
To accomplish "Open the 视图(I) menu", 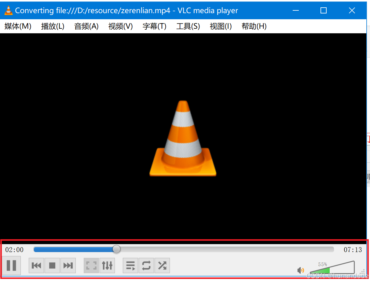I will pos(221,26).
